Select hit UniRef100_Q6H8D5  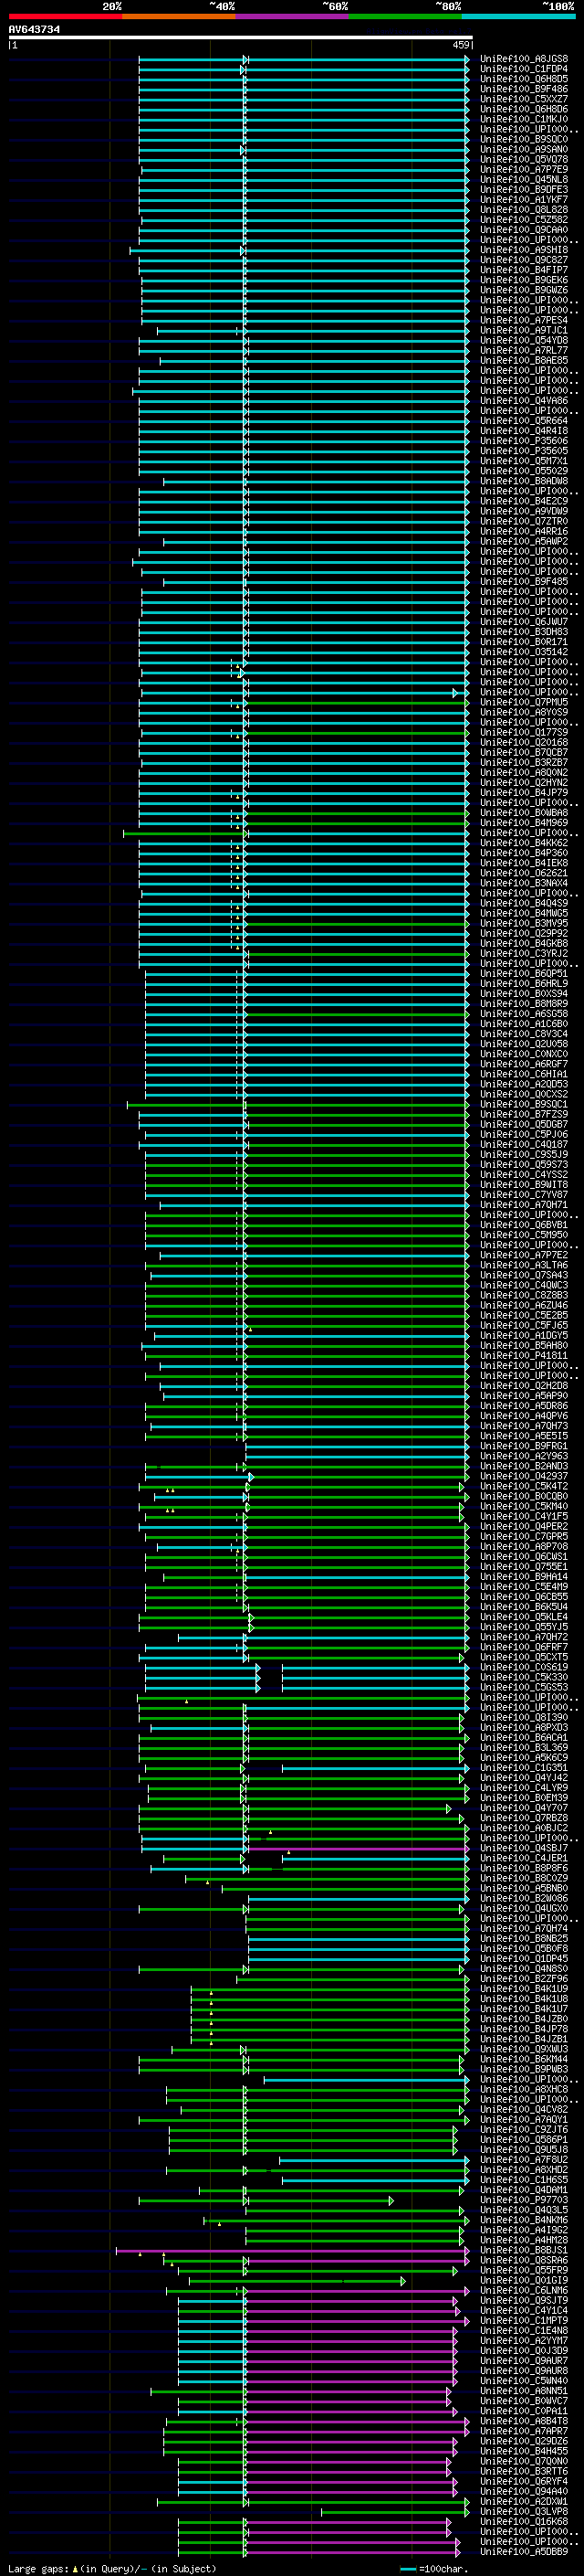tap(524, 79)
